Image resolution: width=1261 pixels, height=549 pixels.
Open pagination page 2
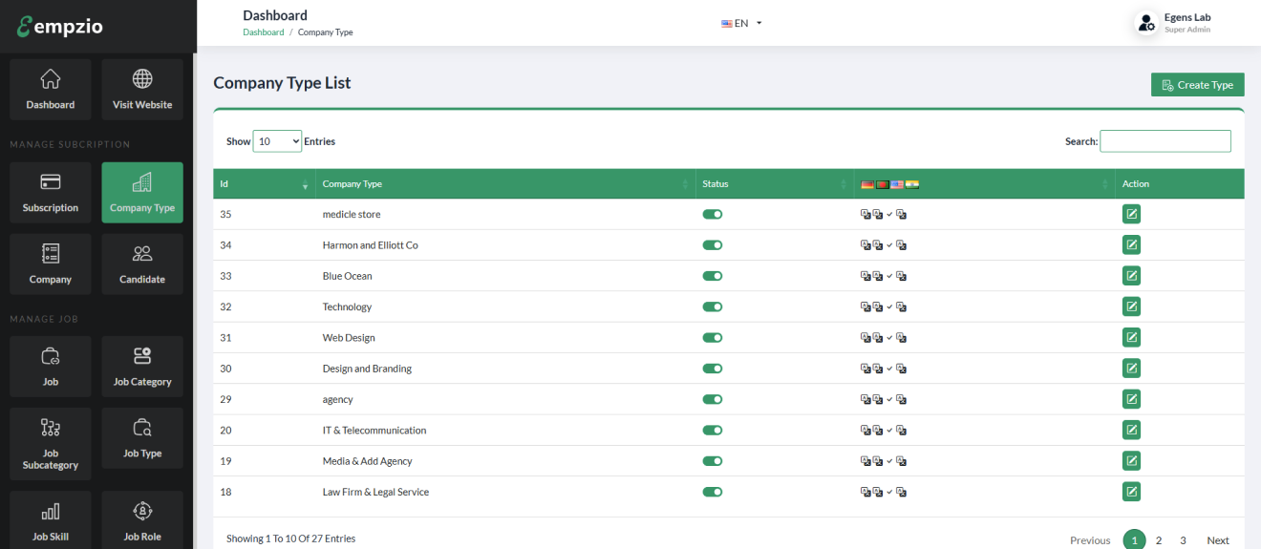(x=1159, y=540)
